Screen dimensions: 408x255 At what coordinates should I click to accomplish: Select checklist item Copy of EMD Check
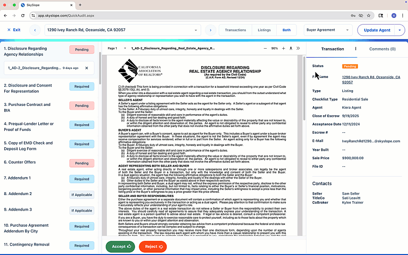coord(28,146)
